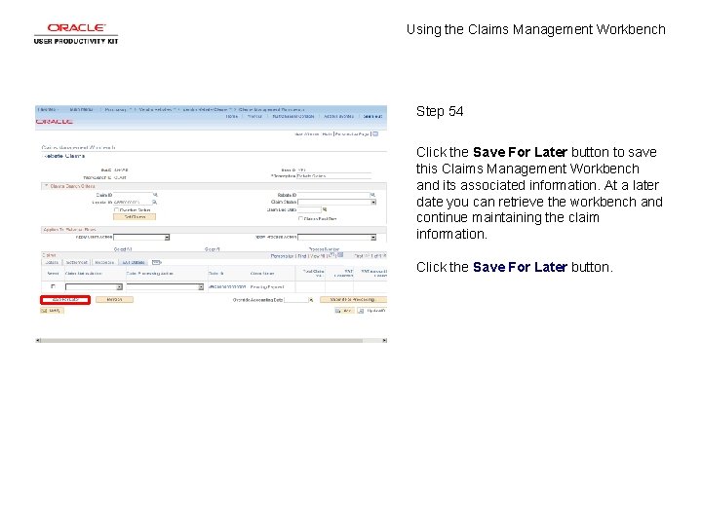The image size is (702, 526).
Task: Click into the Override Accounting Date field
Action: (x=296, y=300)
